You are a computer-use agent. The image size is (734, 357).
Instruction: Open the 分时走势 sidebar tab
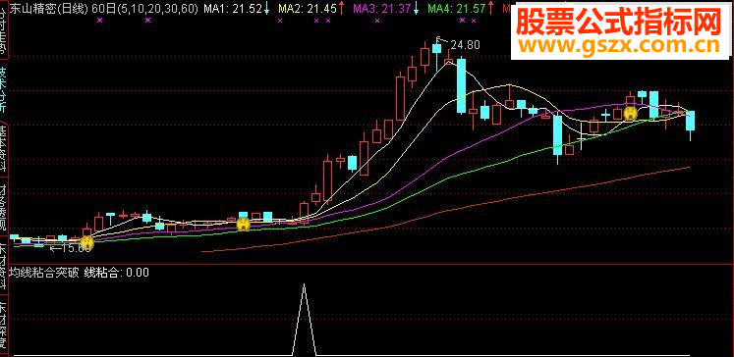click(x=4, y=29)
